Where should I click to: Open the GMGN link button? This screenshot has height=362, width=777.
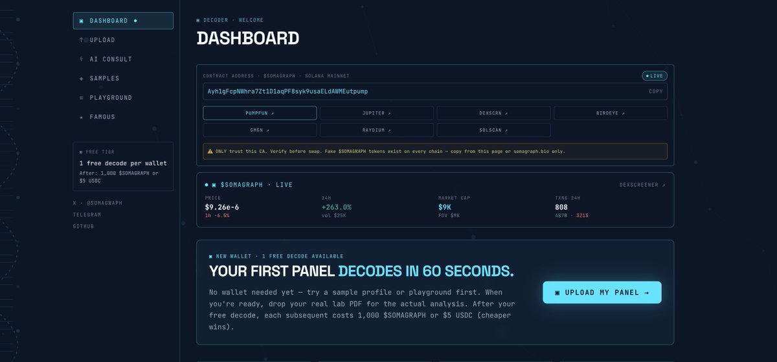[x=260, y=130]
